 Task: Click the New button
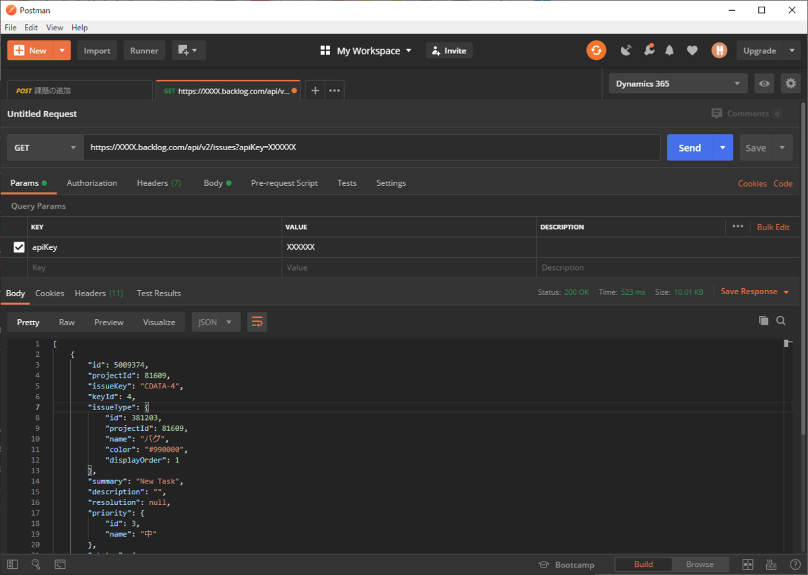pyautogui.click(x=31, y=50)
